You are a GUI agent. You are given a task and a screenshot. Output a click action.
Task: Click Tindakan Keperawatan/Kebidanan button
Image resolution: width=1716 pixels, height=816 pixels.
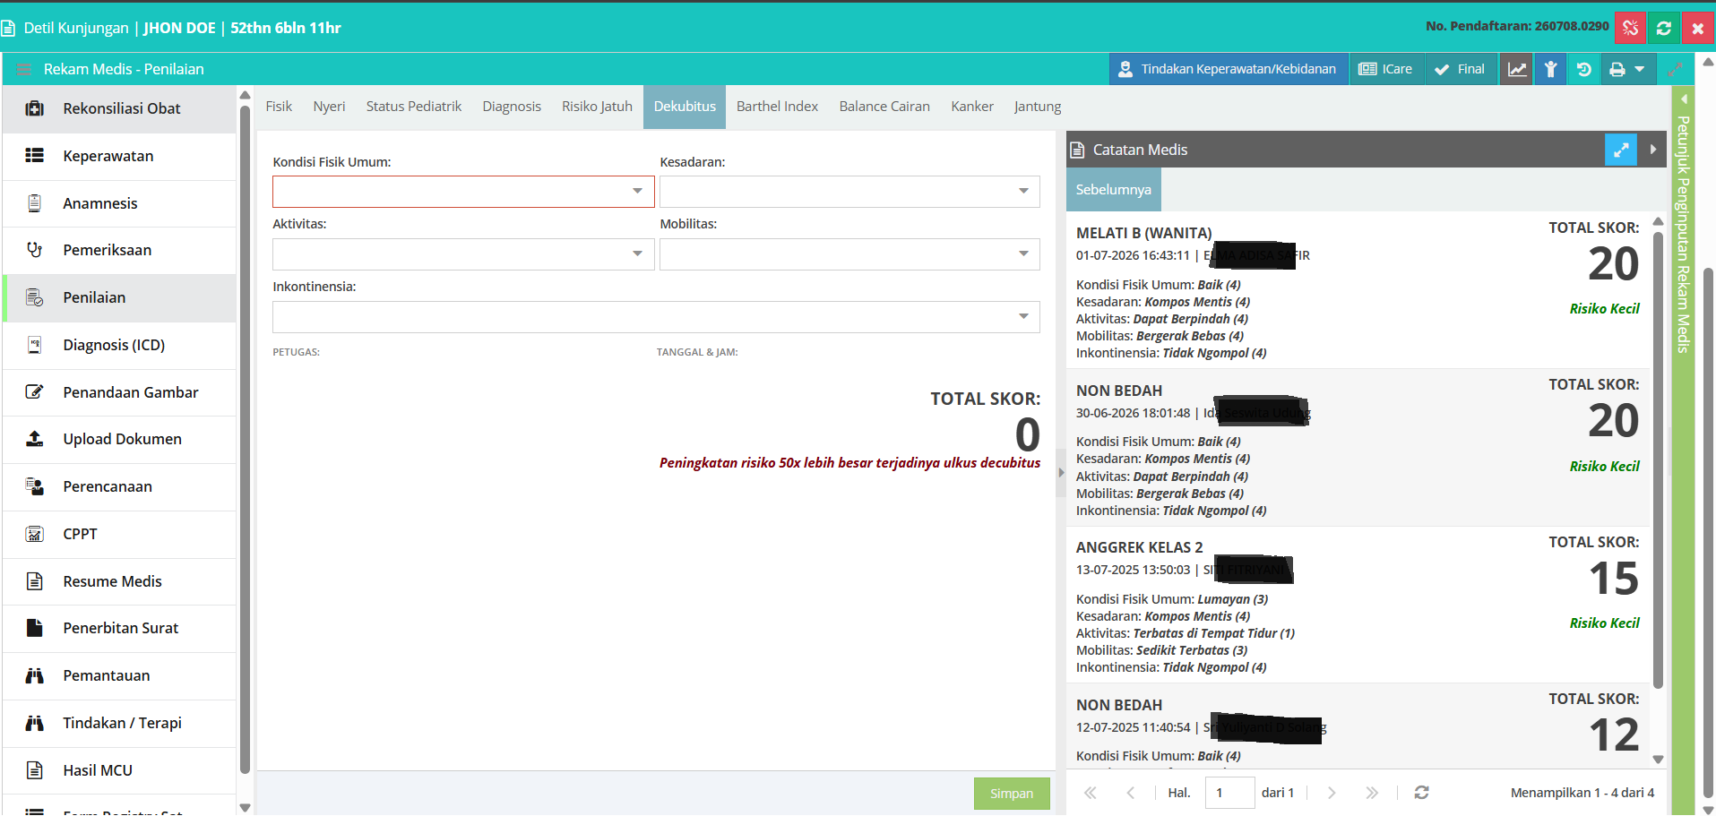(1229, 69)
